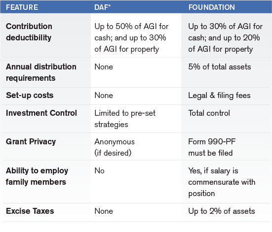This screenshot has height=232, width=272.
Task: Select the 5% of total assets cell
Action: pyautogui.click(x=220, y=67)
